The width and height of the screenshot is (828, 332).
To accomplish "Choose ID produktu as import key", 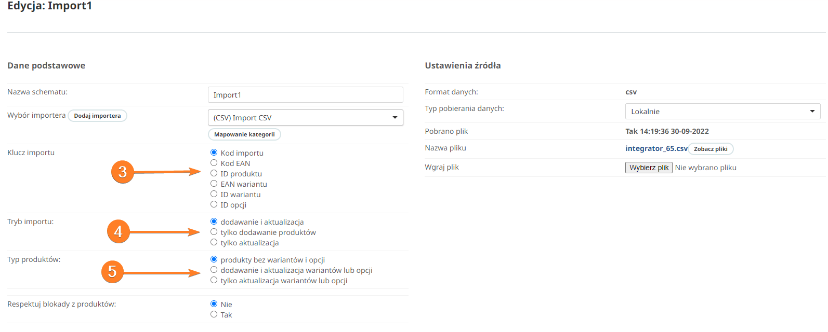I will pyautogui.click(x=214, y=173).
